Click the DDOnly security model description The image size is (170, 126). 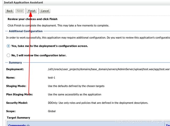click(x=98, y=103)
